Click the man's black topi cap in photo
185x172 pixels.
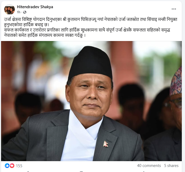pyautogui.click(x=90, y=62)
